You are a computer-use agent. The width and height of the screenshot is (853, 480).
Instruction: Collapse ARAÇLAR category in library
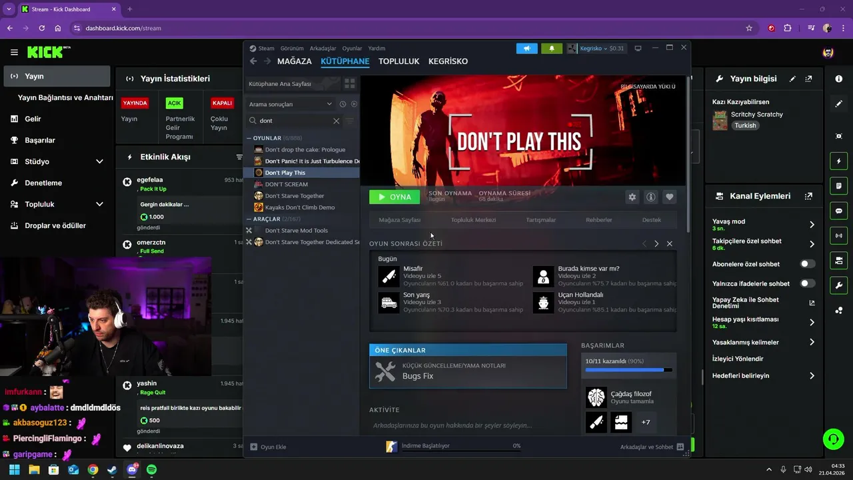(x=249, y=219)
